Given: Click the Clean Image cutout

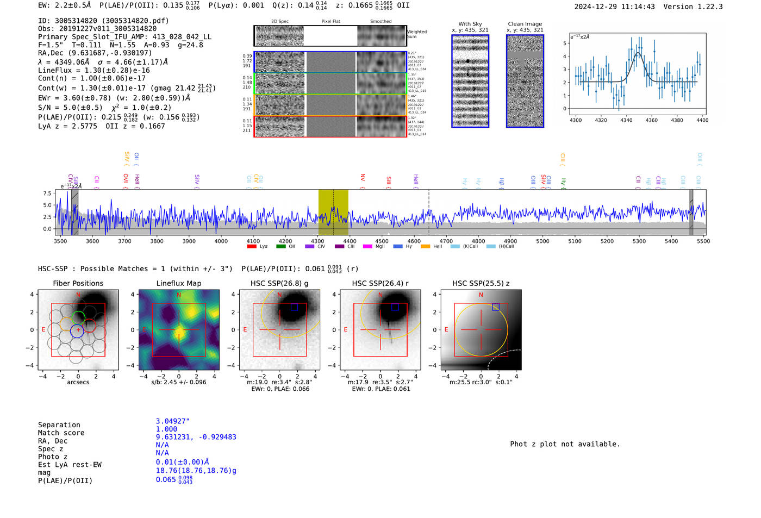Looking at the screenshot, I should tap(525, 81).
